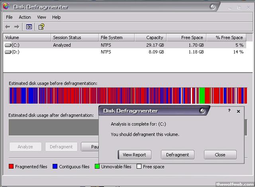Click the Back arrow toolbar icon
The width and height of the screenshot is (255, 187).
click(x=8, y=27)
